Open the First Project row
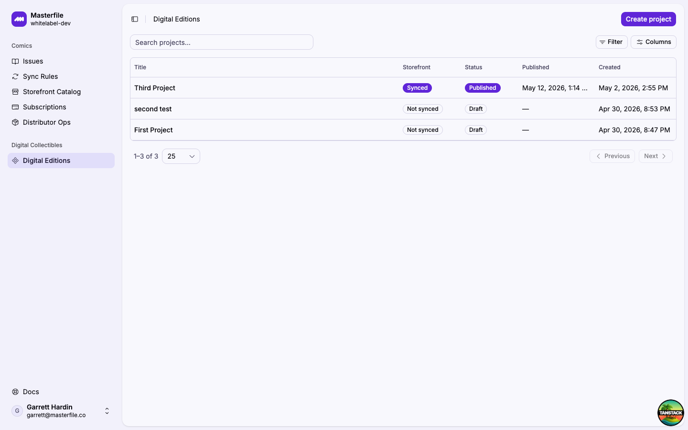The image size is (688, 430). coord(403,130)
